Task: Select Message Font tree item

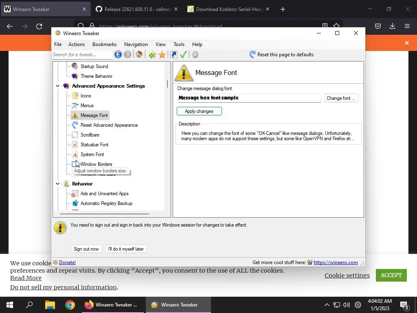Action: click(94, 115)
